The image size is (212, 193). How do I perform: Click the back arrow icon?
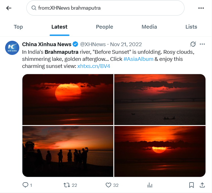[x=9, y=8]
